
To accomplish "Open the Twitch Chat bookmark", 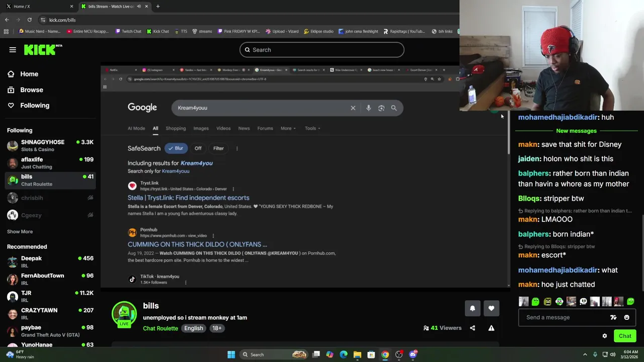I will [128, 31].
